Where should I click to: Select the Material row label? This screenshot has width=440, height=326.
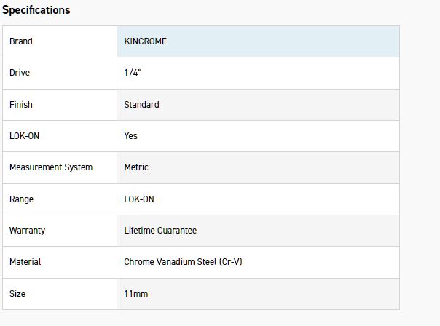pyautogui.click(x=25, y=262)
